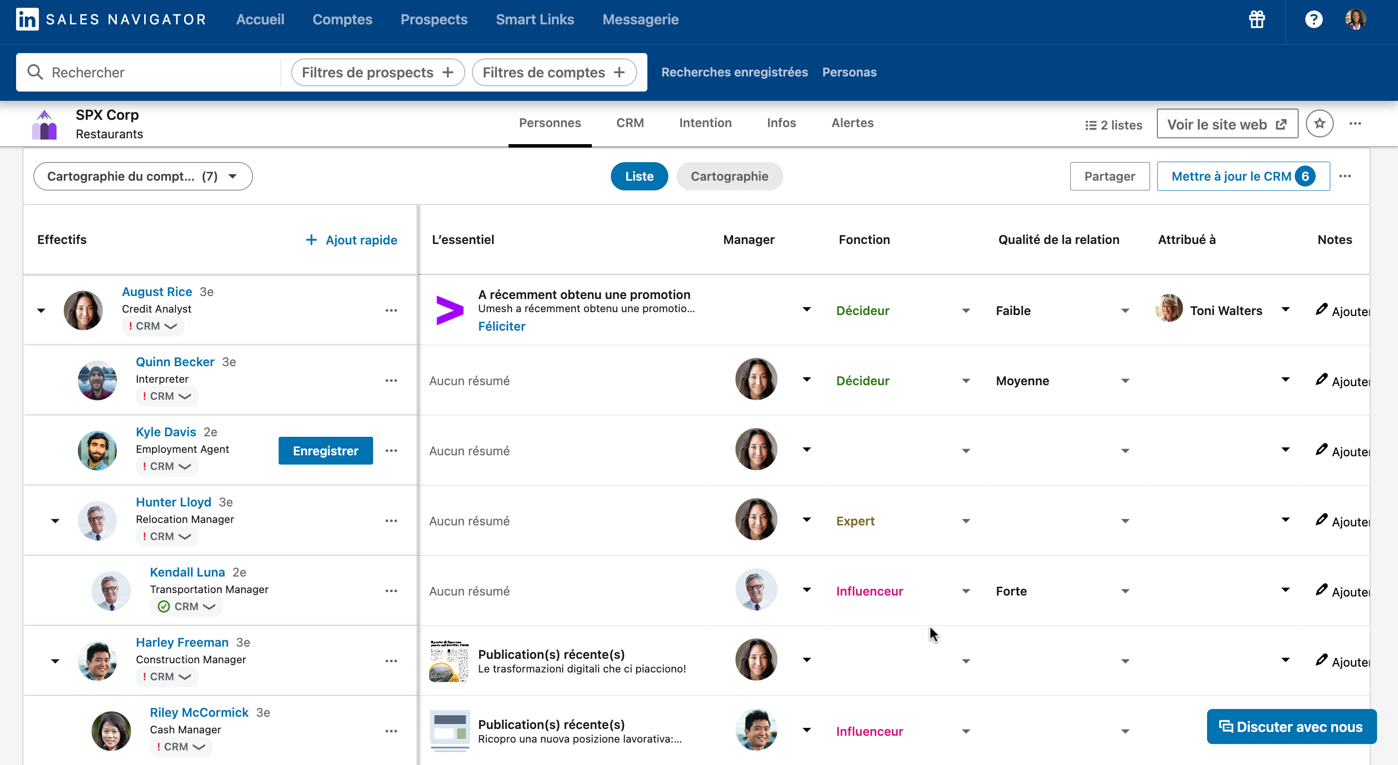Click the search magnifier icon
Image resolution: width=1398 pixels, height=765 pixels.
pos(35,72)
